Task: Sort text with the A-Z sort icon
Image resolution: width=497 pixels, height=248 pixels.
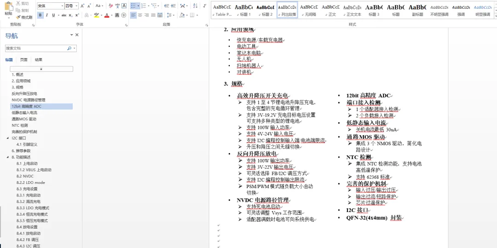Action: (195, 6)
